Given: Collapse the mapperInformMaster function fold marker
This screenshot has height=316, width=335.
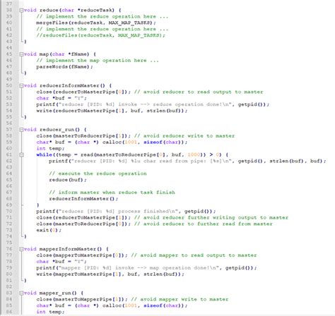Looking at the screenshot, I should pos(21,249).
